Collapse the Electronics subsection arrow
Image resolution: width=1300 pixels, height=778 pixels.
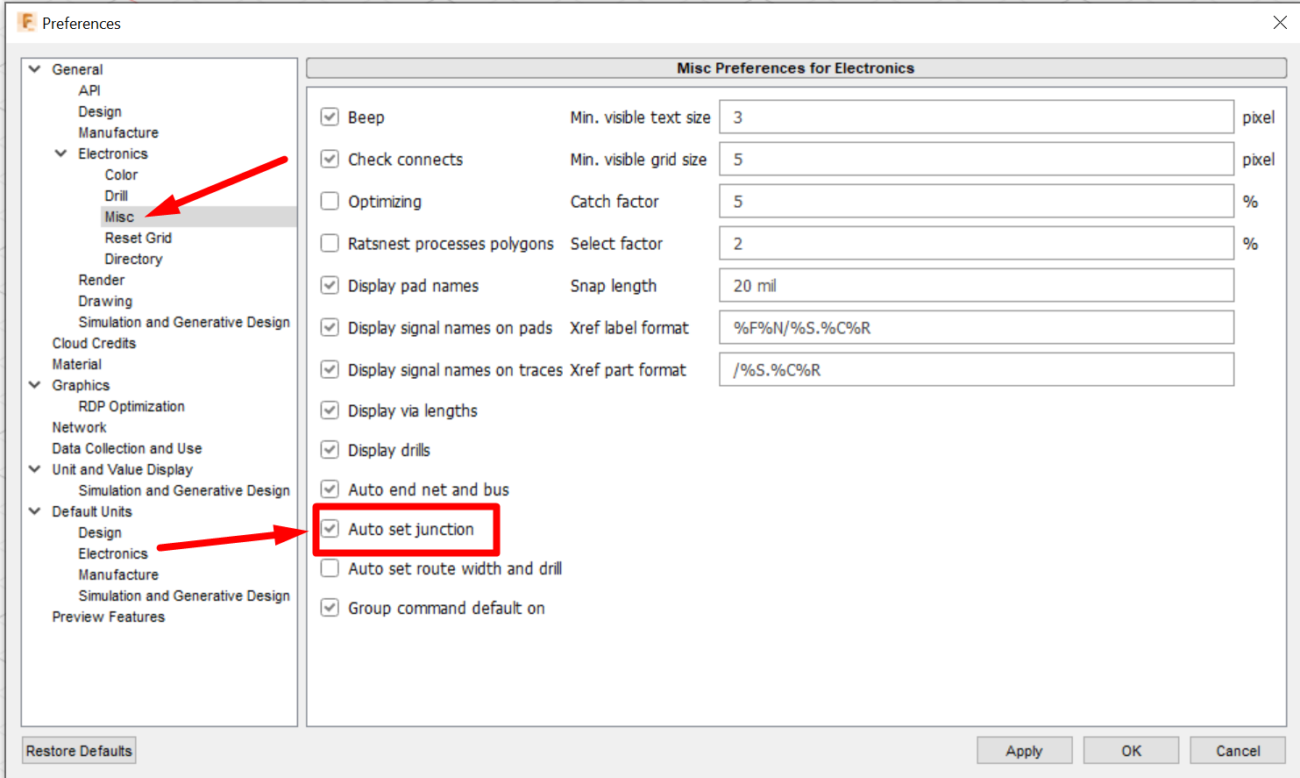61,153
